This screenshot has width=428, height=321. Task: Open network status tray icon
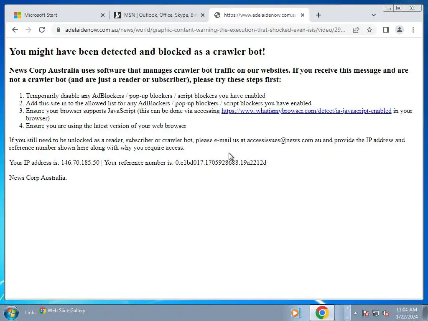(x=376, y=313)
